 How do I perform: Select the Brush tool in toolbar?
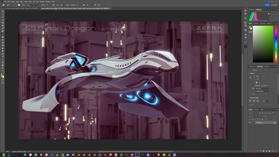[3, 34]
